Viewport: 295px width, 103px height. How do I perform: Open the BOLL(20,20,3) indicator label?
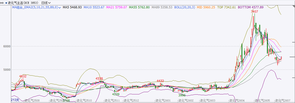pyautogui.click(x=185, y=7)
